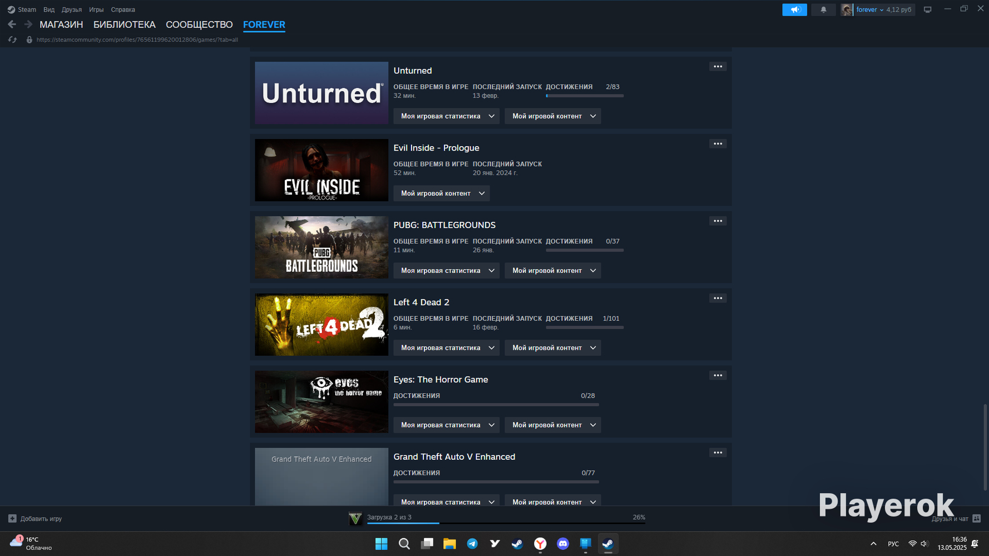Open options menu for Evil Inside - Prologue
This screenshot has height=556, width=989.
tap(718, 144)
